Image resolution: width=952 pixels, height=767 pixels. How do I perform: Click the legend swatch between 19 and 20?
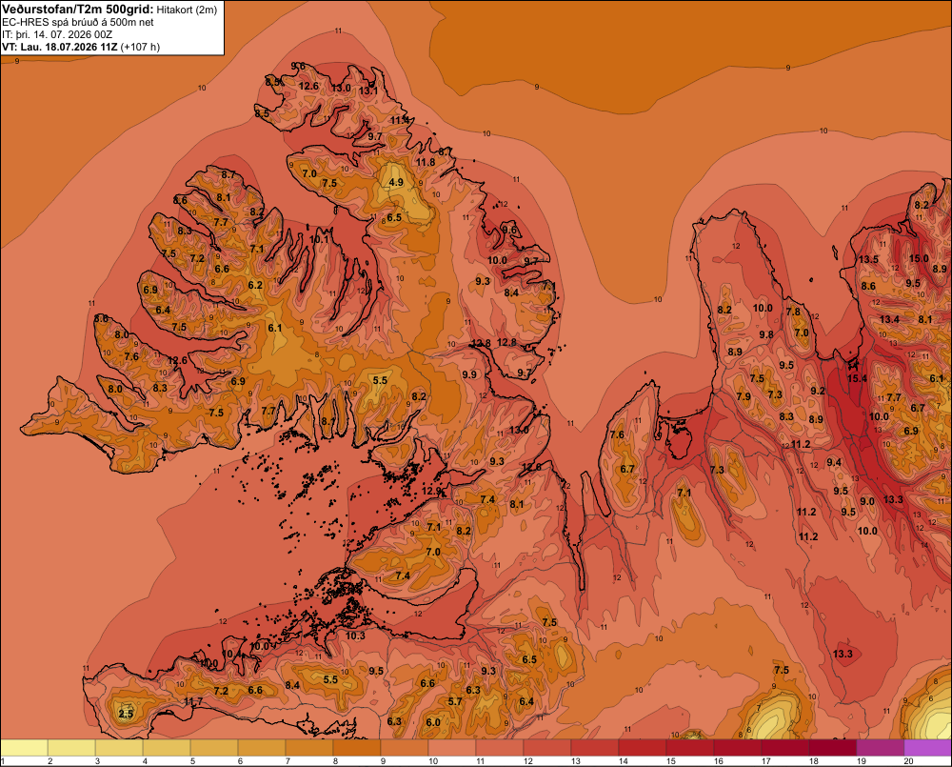(x=880, y=748)
